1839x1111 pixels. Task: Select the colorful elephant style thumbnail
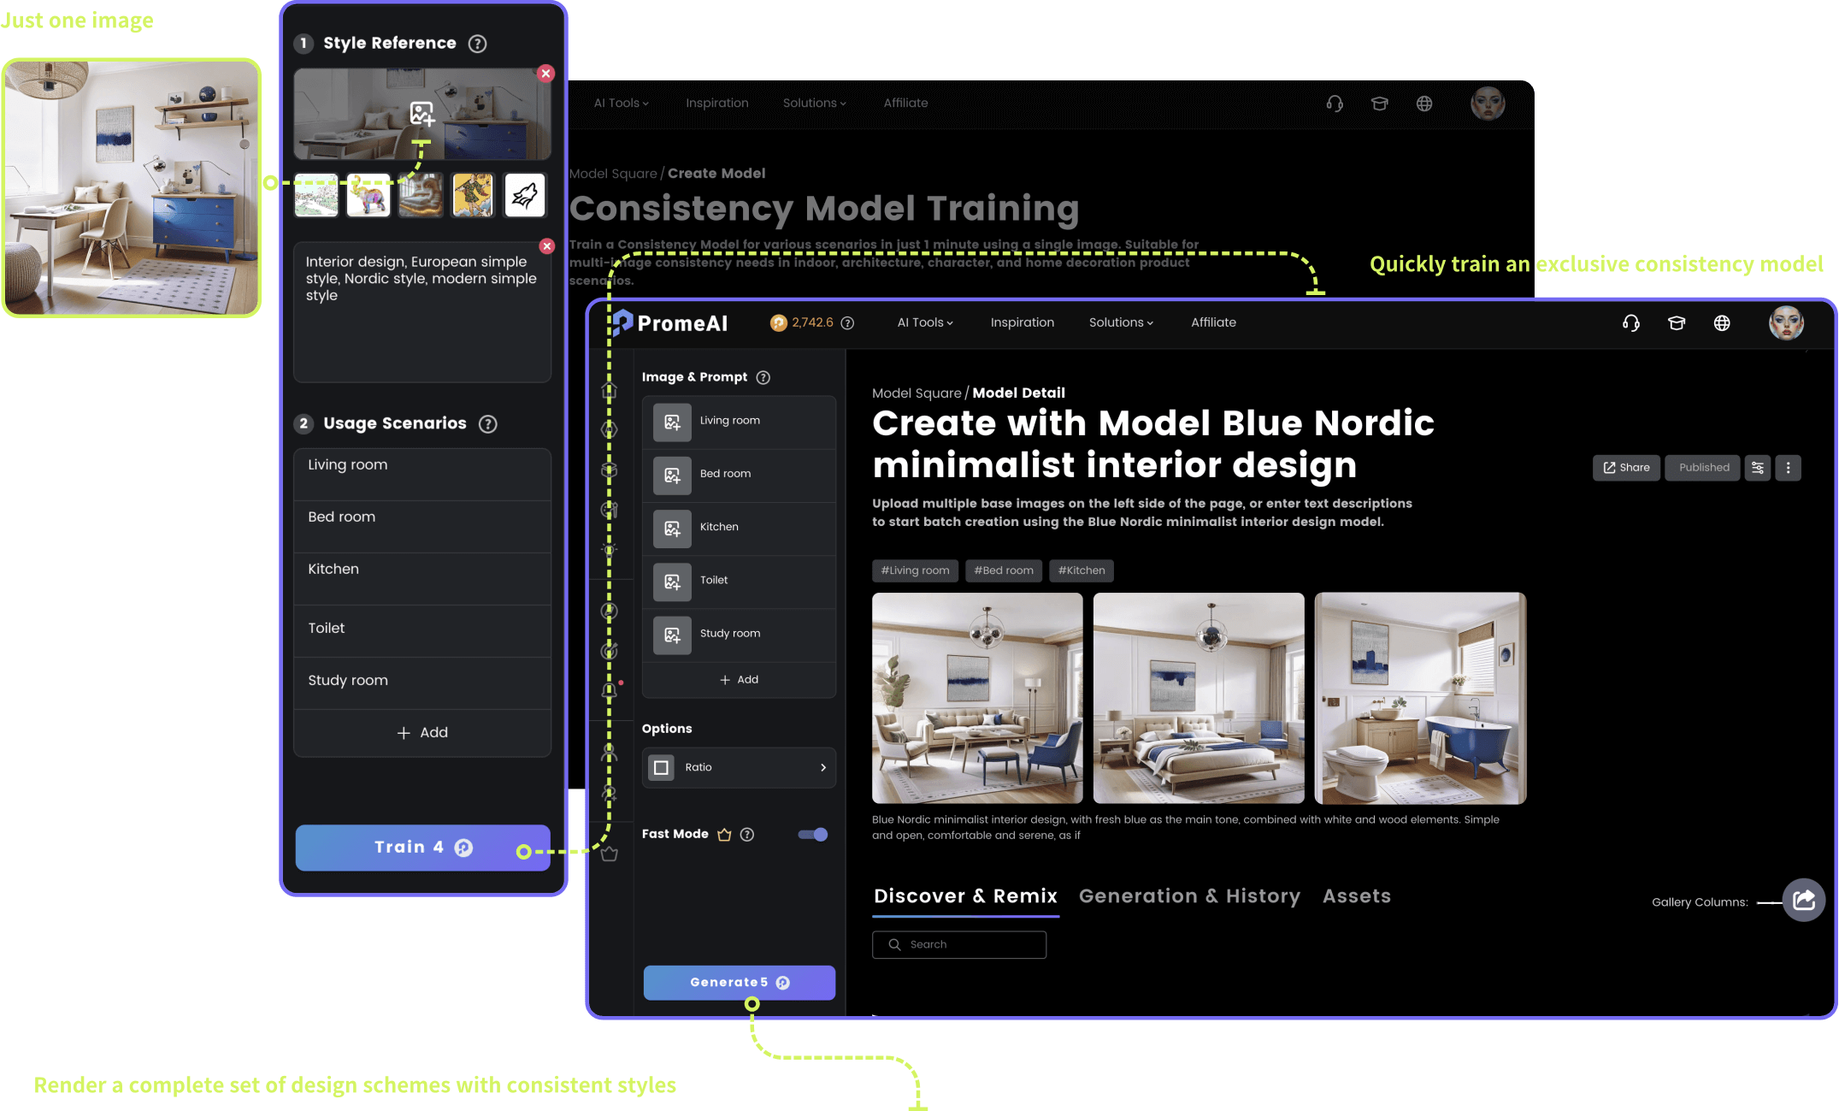click(x=368, y=195)
